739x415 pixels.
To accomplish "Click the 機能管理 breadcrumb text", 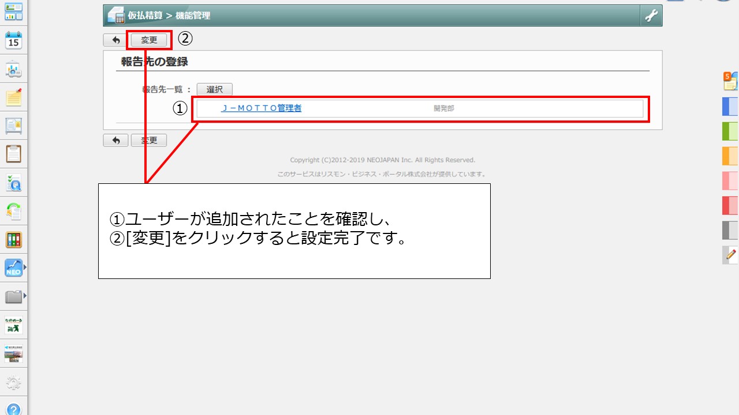I will point(193,16).
